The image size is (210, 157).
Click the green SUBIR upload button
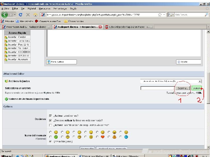pyautogui.click(x=197, y=88)
